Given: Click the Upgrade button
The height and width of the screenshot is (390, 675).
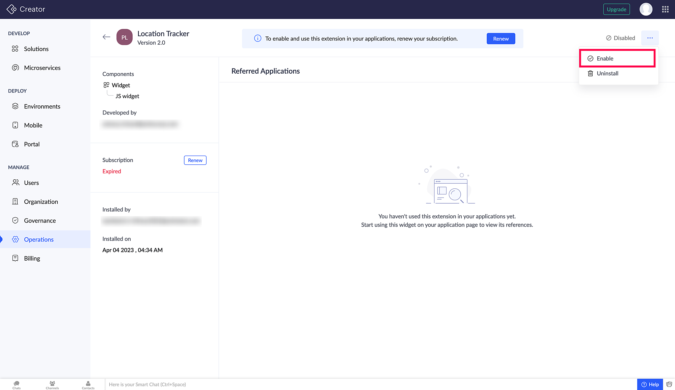Looking at the screenshot, I should [x=616, y=9].
